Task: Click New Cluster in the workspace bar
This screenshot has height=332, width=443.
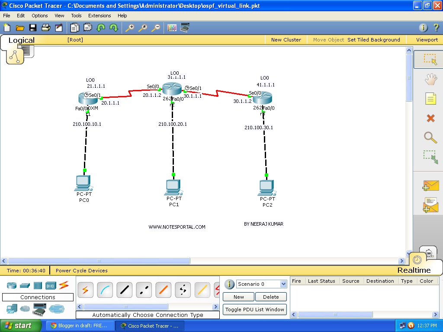Action: tap(286, 40)
